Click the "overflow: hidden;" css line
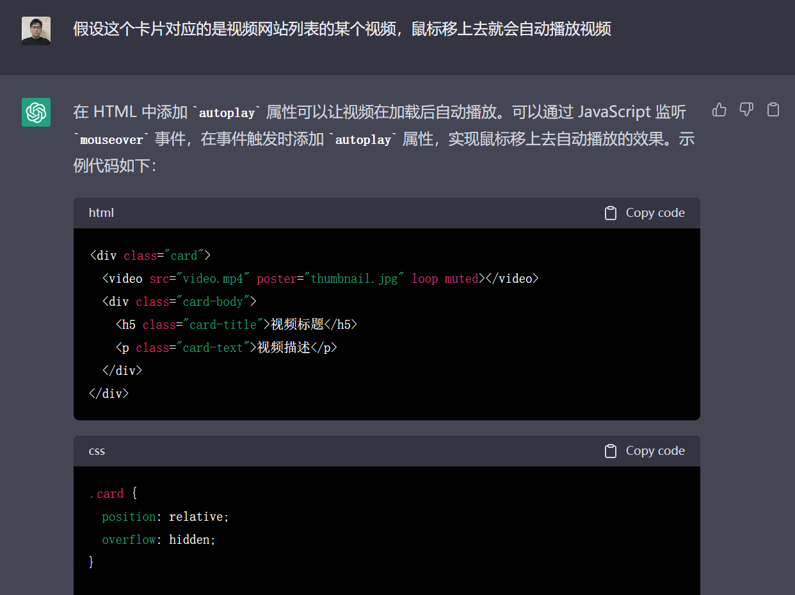 coord(159,540)
